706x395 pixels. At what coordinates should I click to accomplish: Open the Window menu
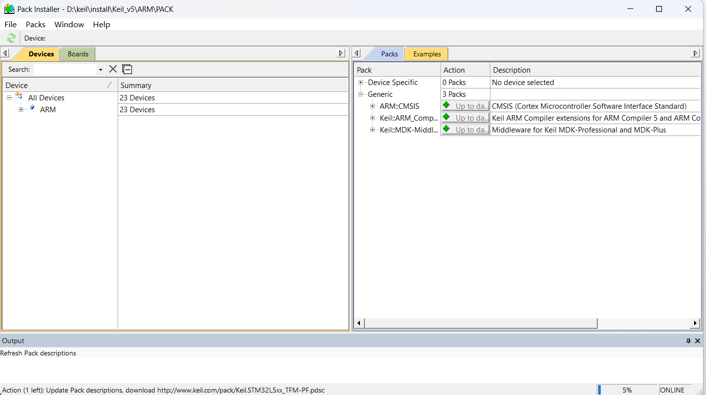69,24
